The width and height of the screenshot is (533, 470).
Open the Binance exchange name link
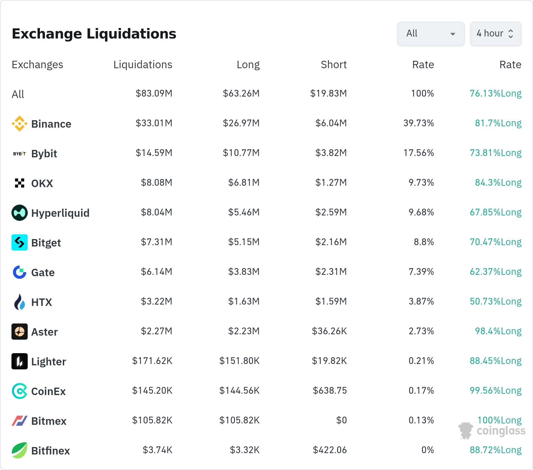pos(51,124)
